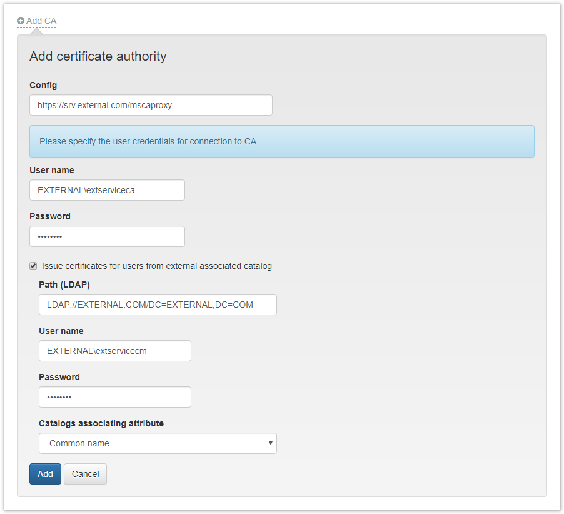
Task: Select the CA connection Password field
Action: coord(107,236)
